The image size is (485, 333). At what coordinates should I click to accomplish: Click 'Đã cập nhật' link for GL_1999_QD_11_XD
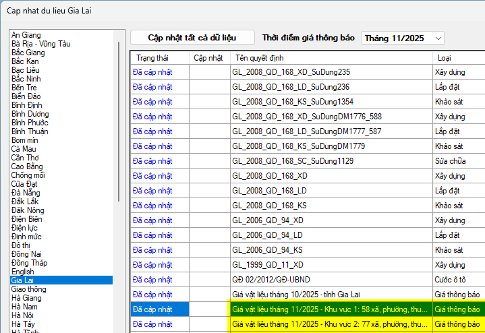pos(152,264)
